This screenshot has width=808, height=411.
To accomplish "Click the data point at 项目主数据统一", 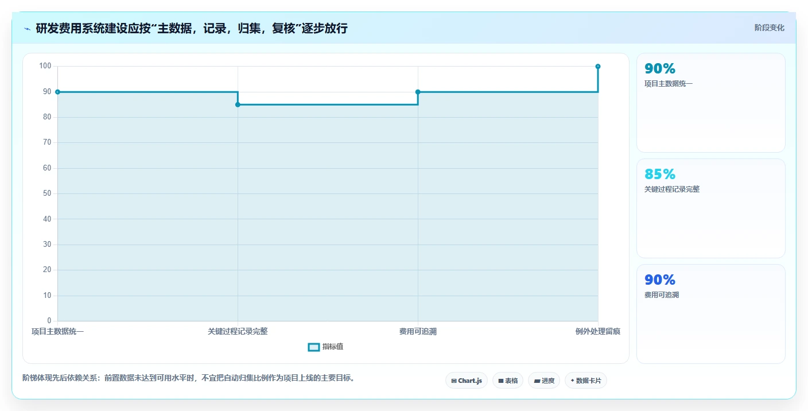I will coord(57,92).
